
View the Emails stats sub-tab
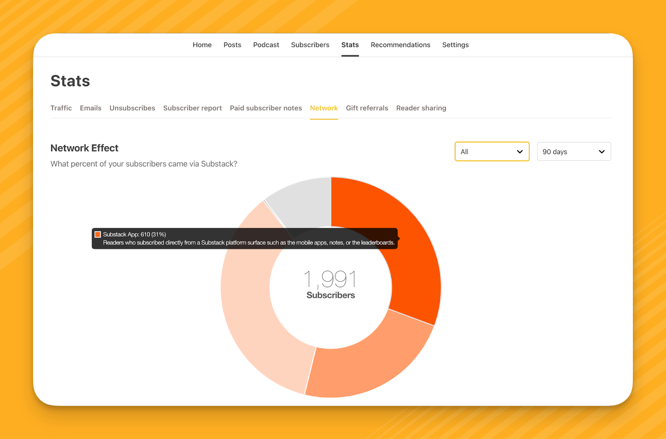[91, 108]
